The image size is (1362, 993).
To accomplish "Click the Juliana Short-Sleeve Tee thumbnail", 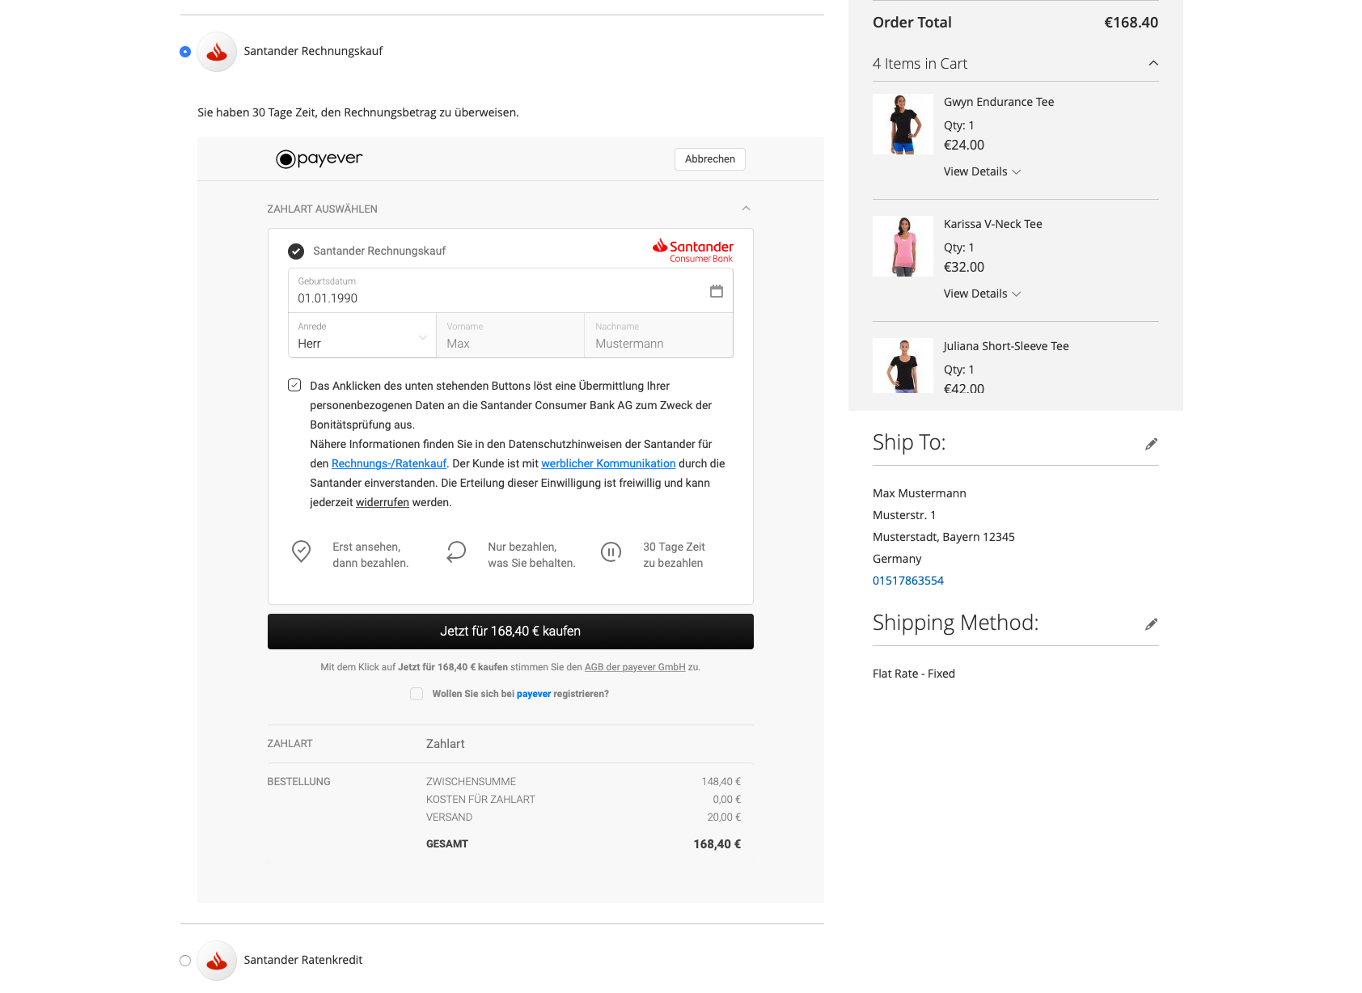I will 903,366.
